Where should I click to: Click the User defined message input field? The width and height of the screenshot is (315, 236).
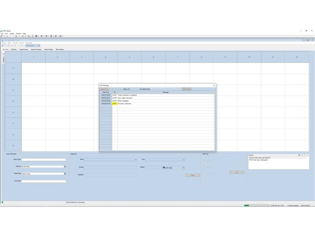pos(166,89)
